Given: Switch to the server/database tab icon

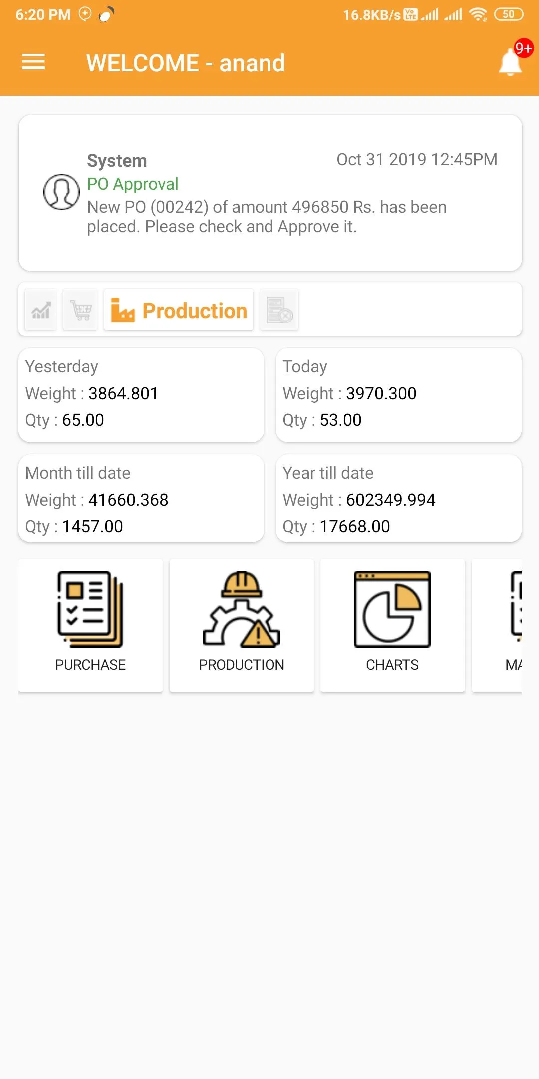Looking at the screenshot, I should point(279,310).
